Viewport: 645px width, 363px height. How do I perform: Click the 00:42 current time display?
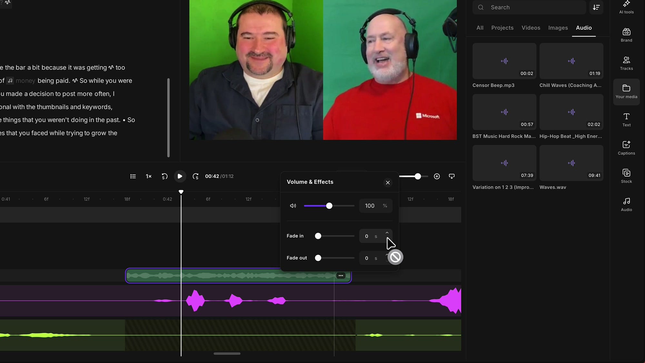212,176
